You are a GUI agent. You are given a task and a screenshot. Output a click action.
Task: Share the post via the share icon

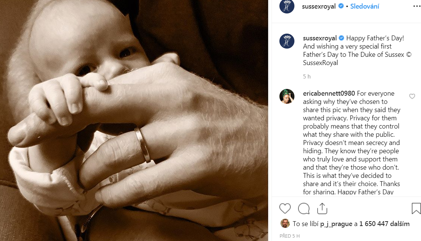[322, 208]
